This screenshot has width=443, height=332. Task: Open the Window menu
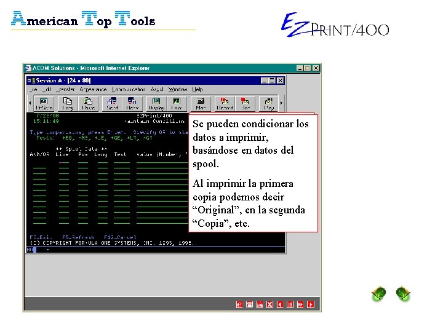tap(178, 90)
